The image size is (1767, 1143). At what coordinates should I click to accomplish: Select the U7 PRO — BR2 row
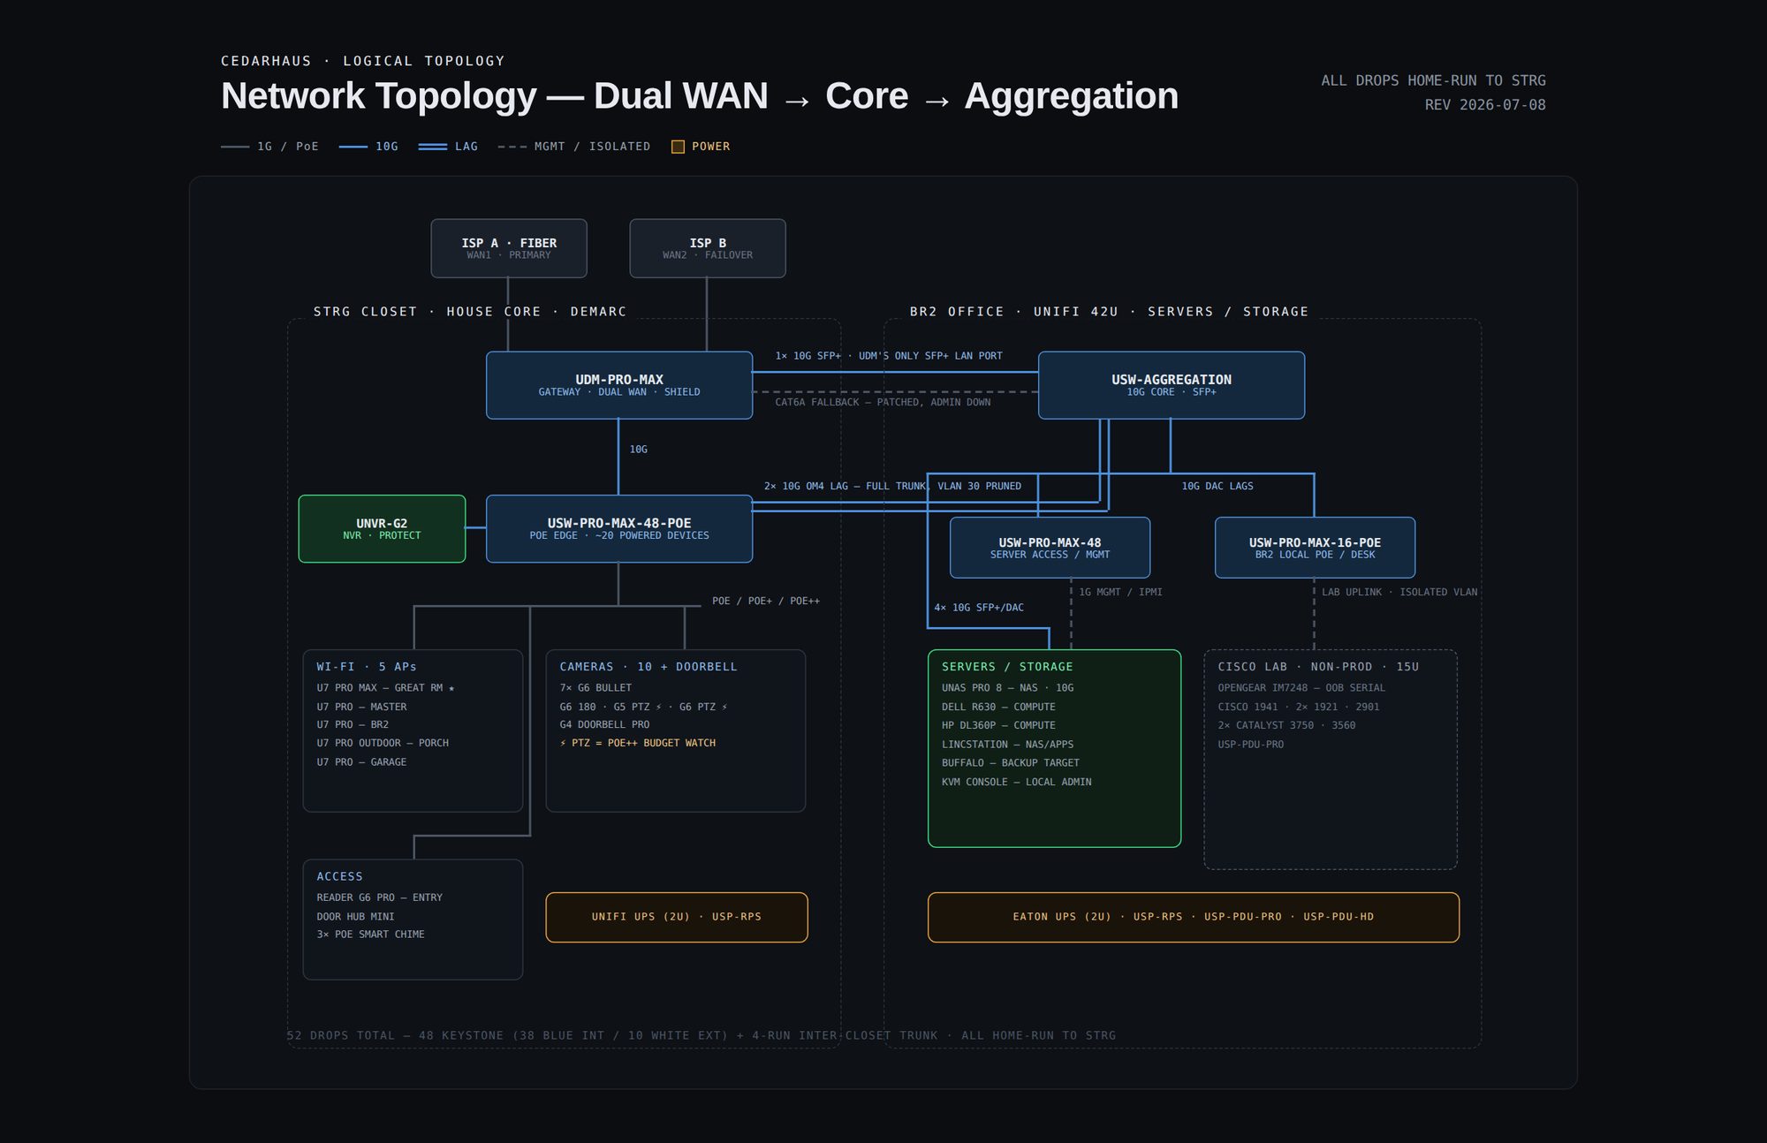(353, 725)
